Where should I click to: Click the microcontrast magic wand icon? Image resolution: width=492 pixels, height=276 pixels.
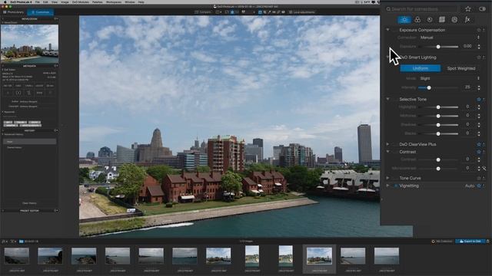(484, 169)
